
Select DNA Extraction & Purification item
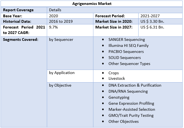pos(135,85)
